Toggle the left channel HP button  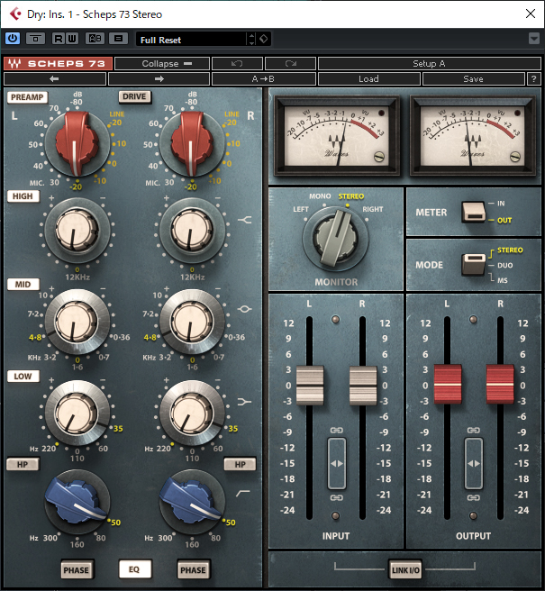23,464
